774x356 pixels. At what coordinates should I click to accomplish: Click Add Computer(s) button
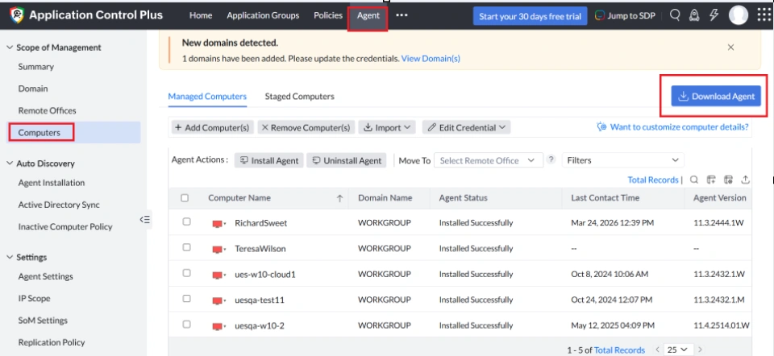(213, 128)
